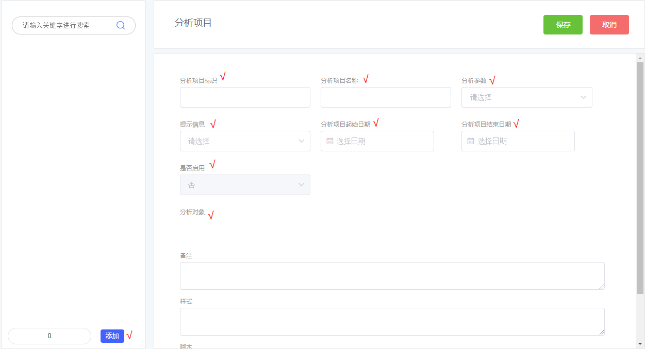Click the search magnifier icon
This screenshot has height=349, width=645.
coord(121,25)
